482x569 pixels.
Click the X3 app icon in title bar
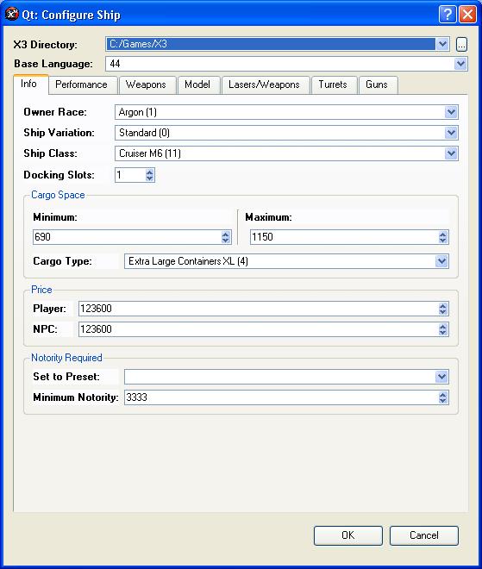coord(11,15)
